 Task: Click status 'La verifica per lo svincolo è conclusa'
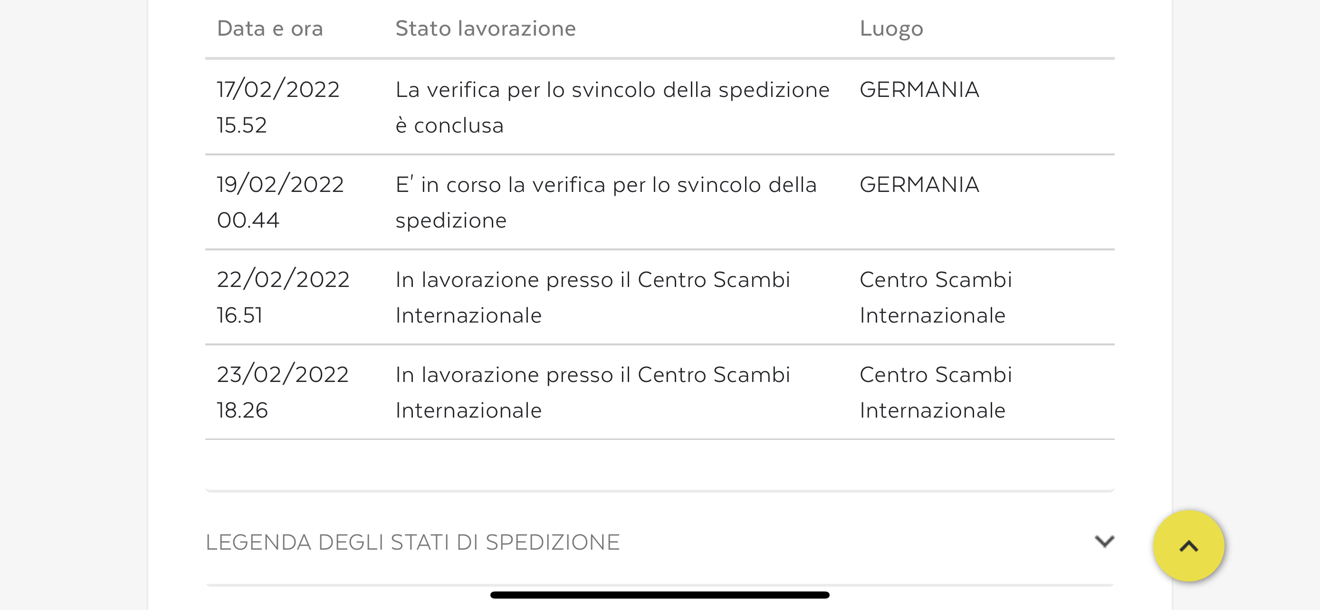coord(612,107)
